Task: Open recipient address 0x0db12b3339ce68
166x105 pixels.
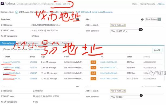Action: pos(109,62)
